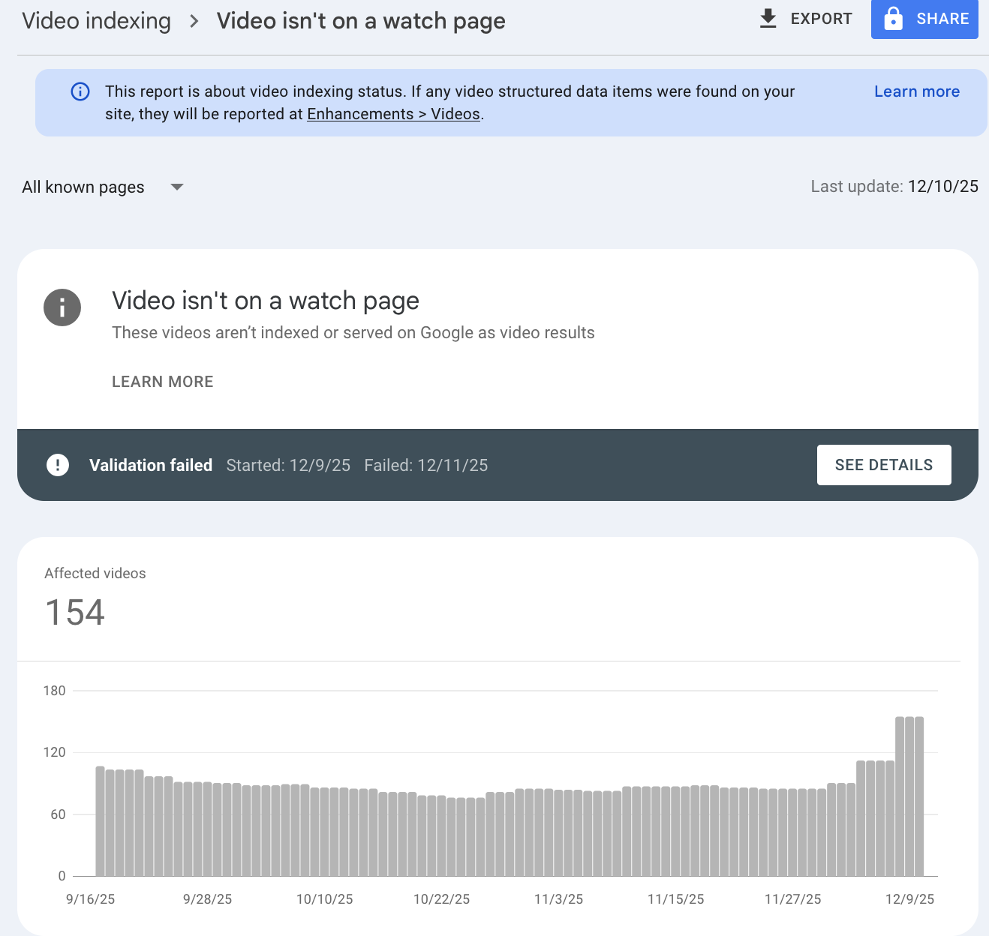The height and width of the screenshot is (936, 989).
Task: Click the 0 y-axis label
Action: (62, 876)
